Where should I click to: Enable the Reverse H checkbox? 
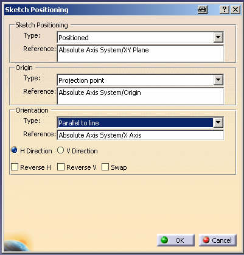click(15, 167)
